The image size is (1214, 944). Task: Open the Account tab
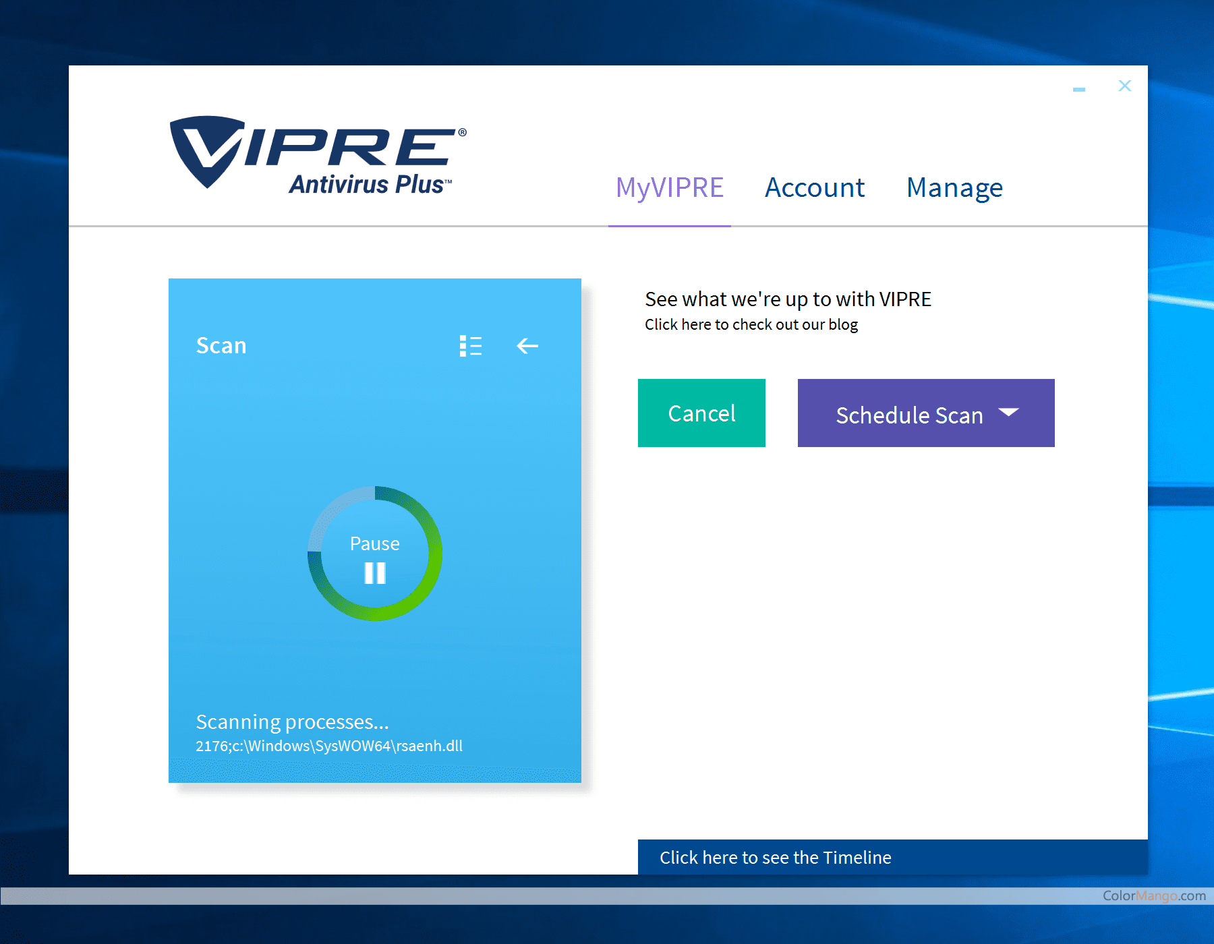pos(815,187)
